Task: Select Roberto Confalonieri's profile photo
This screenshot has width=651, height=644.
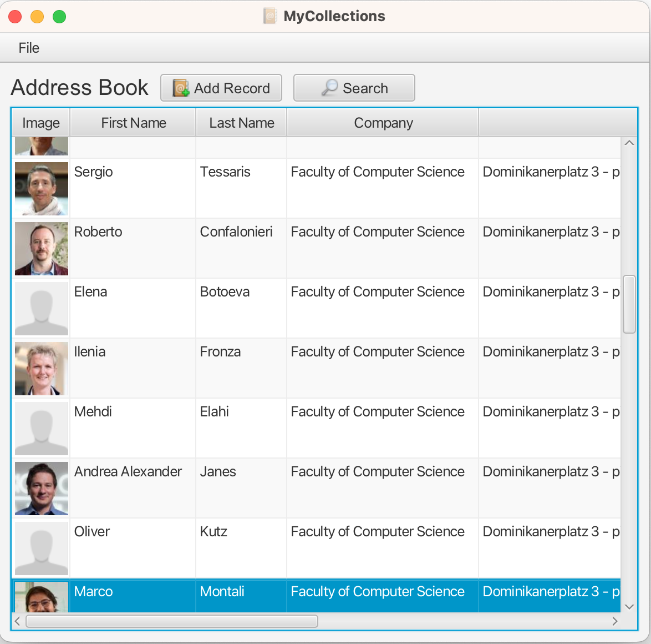Action: coord(42,249)
